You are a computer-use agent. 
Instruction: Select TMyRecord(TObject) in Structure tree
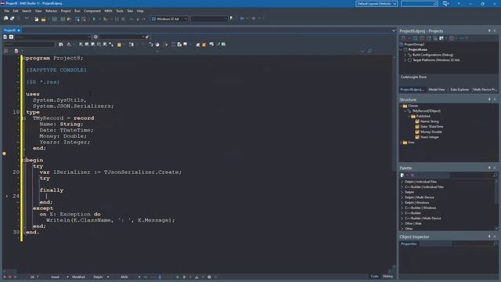coord(426,111)
